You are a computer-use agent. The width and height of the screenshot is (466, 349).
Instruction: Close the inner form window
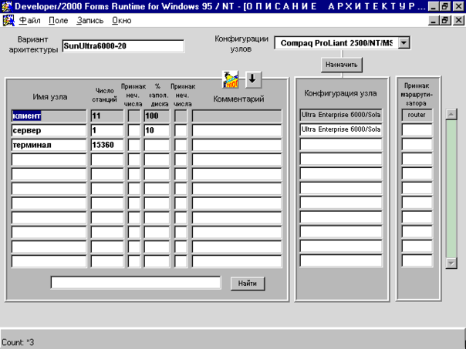pos(458,21)
